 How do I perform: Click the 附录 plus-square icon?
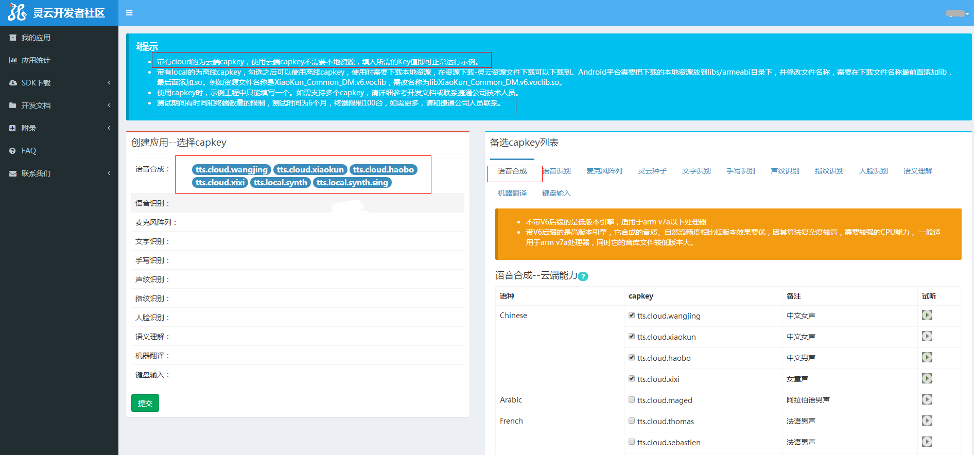coord(12,128)
